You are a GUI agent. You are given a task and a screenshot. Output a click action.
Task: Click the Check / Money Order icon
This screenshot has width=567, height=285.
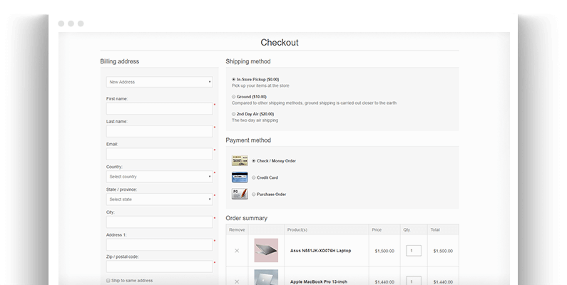[240, 161]
